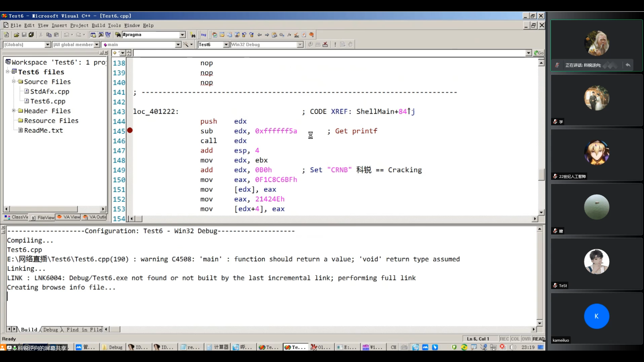Click the Open file toolbar icon
This screenshot has width=644, height=362.
[16, 35]
